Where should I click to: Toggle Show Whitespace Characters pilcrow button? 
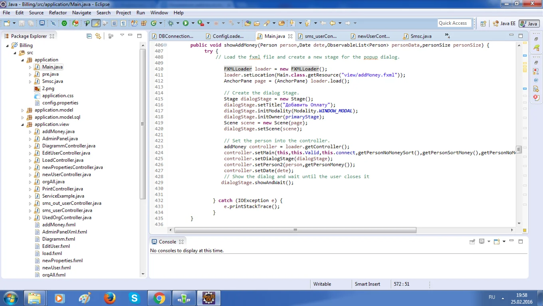pos(124,24)
